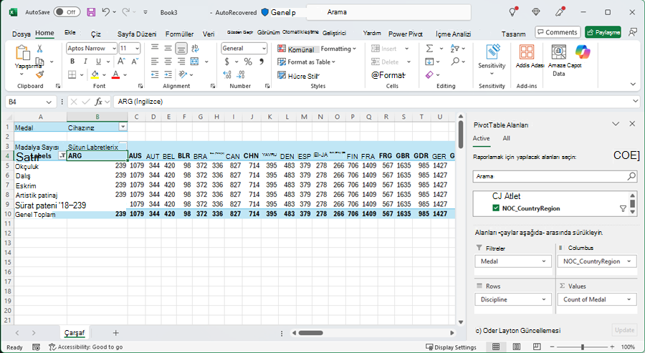Click the horizontal scrollbar thumb
This screenshot has width=645, height=353.
[310, 333]
